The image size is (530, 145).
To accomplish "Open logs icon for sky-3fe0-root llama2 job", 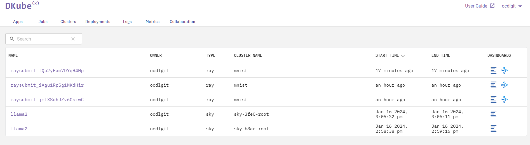I will click(x=493, y=114).
